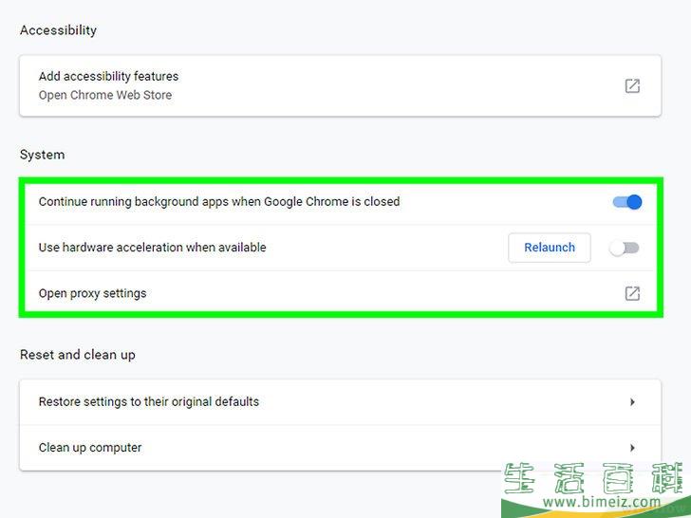
Task: Open the Add accessibility features row
Action: 108,76
